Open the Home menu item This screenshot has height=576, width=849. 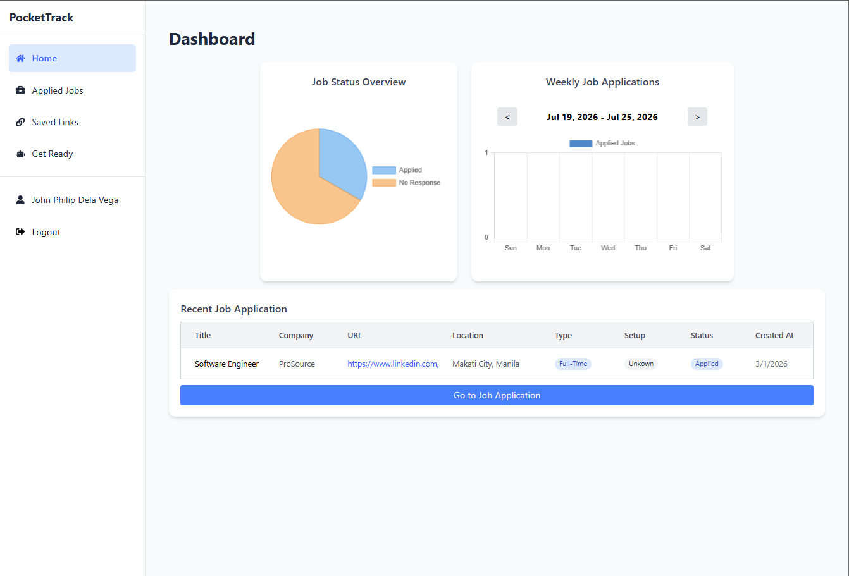click(72, 58)
